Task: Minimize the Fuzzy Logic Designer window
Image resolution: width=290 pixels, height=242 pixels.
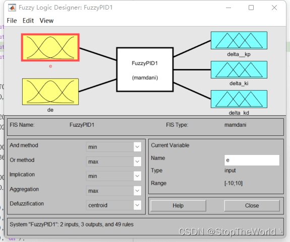Action: pyautogui.click(x=228, y=8)
